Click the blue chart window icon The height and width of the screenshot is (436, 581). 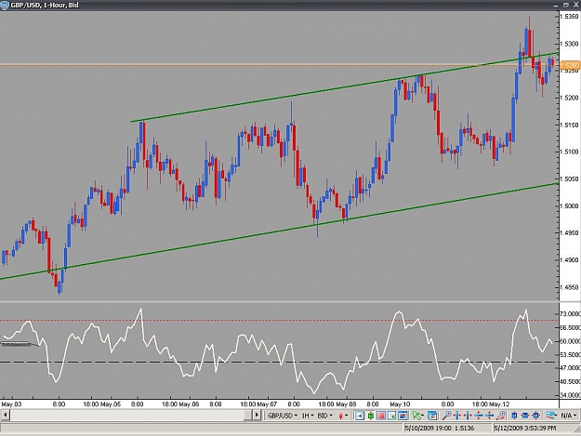403,416
